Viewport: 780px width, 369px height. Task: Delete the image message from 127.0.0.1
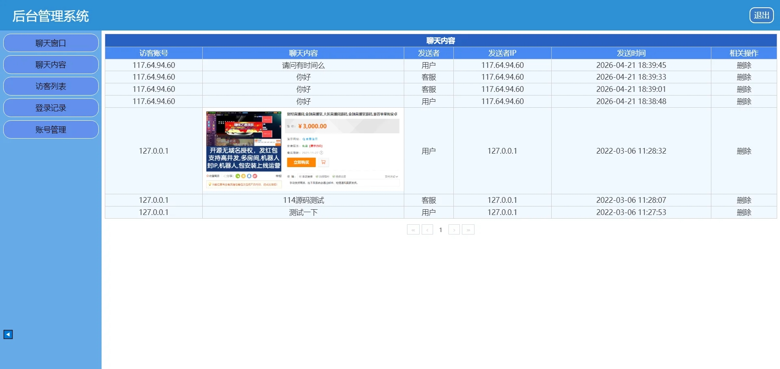click(743, 151)
